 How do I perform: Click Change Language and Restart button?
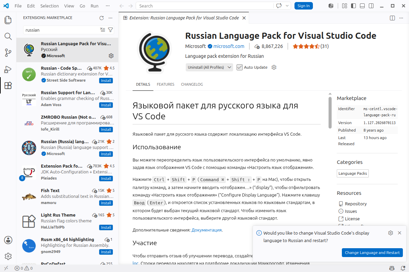click(372, 253)
